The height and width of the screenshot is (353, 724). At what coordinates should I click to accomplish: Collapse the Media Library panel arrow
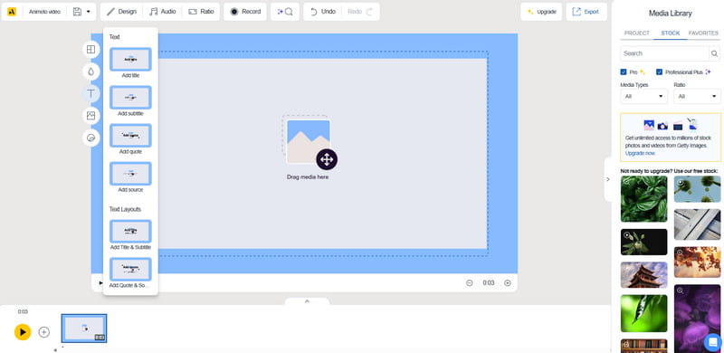pos(607,179)
